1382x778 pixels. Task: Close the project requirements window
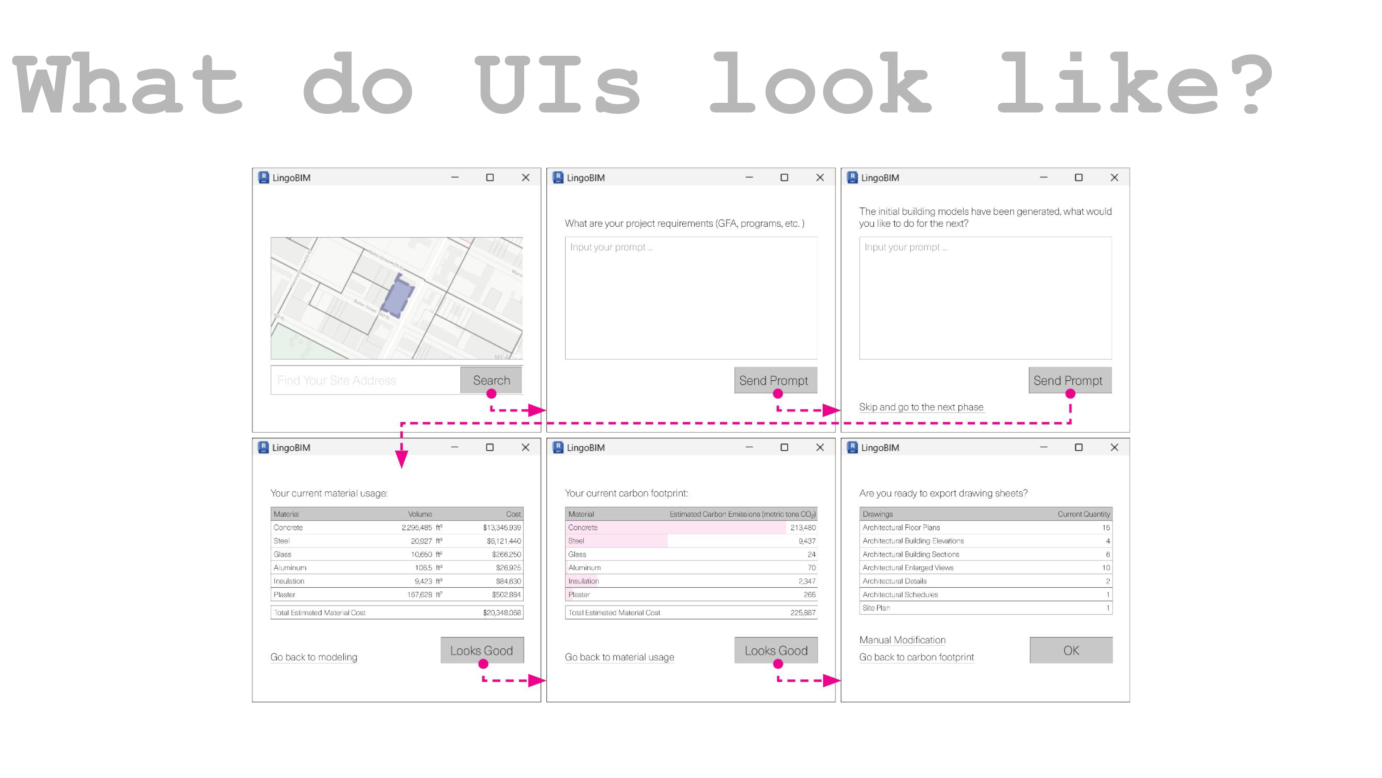[820, 177]
